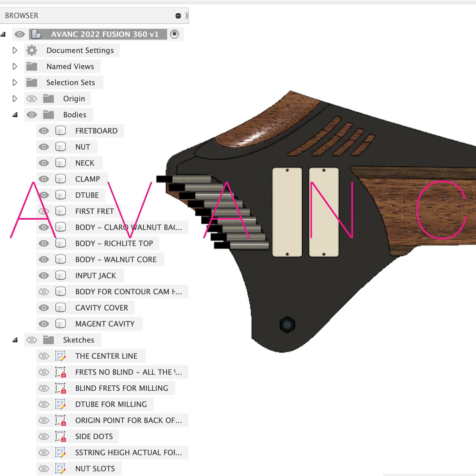
Task: Click the Bodies folder icon
Action: click(48, 115)
